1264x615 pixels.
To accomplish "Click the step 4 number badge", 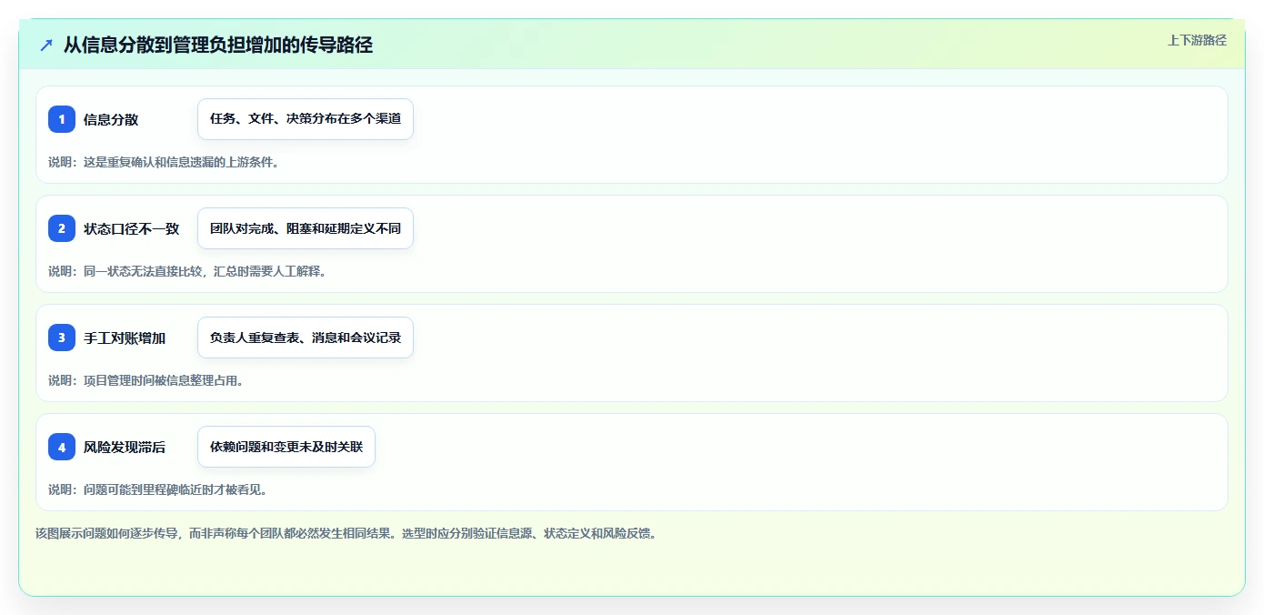I will (62, 447).
